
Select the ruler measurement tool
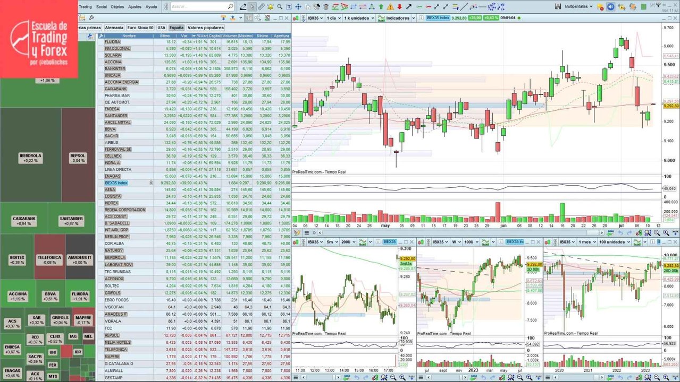tap(262, 7)
